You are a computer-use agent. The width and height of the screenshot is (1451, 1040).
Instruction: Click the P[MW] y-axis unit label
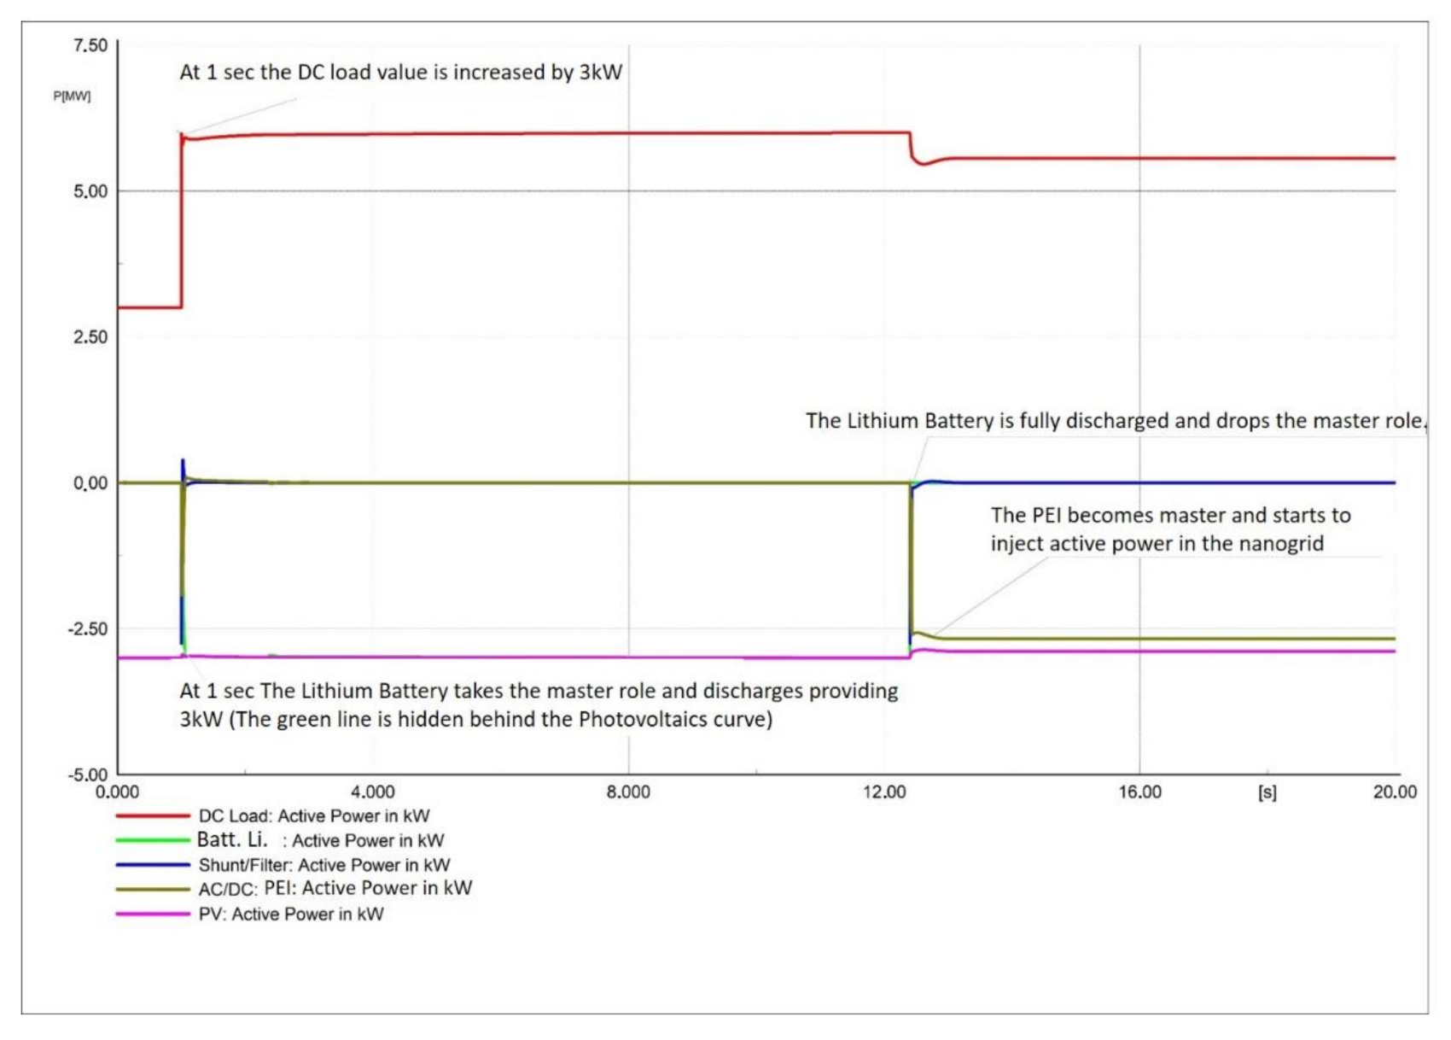72,96
